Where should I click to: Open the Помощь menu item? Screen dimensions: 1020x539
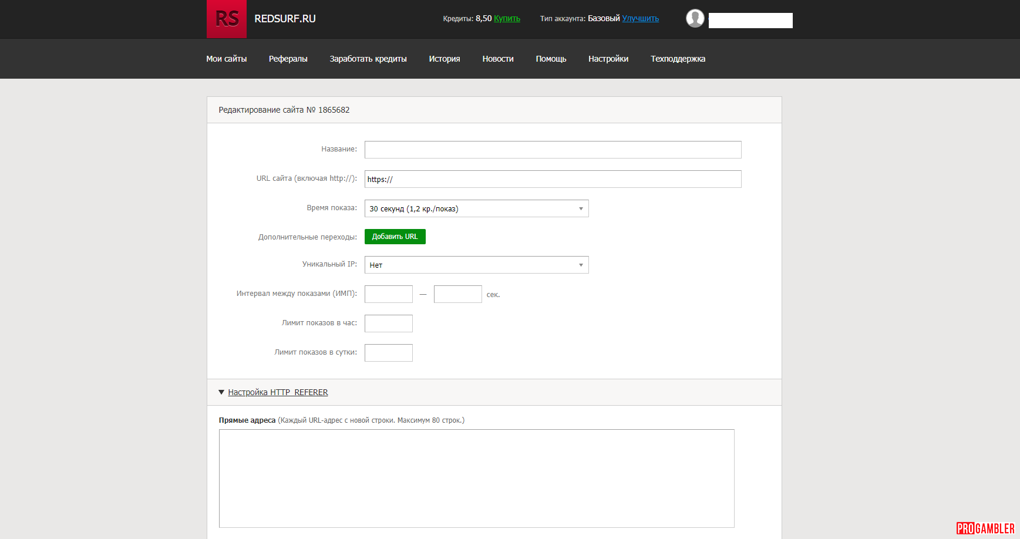pyautogui.click(x=551, y=59)
